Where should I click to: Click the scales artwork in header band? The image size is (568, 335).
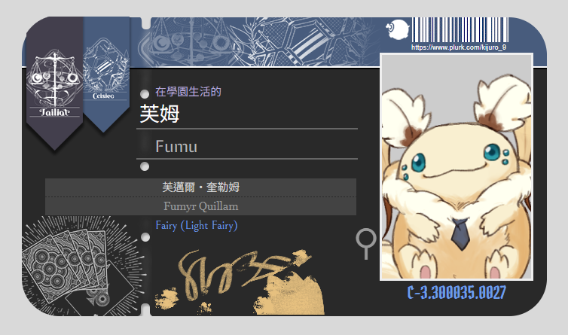(190, 42)
